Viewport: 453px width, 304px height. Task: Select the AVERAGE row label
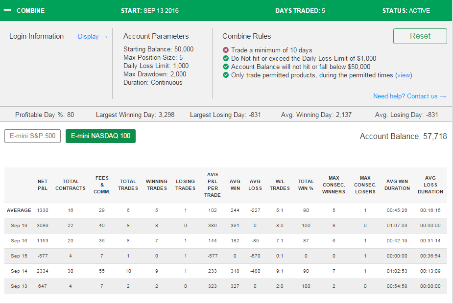click(19, 210)
